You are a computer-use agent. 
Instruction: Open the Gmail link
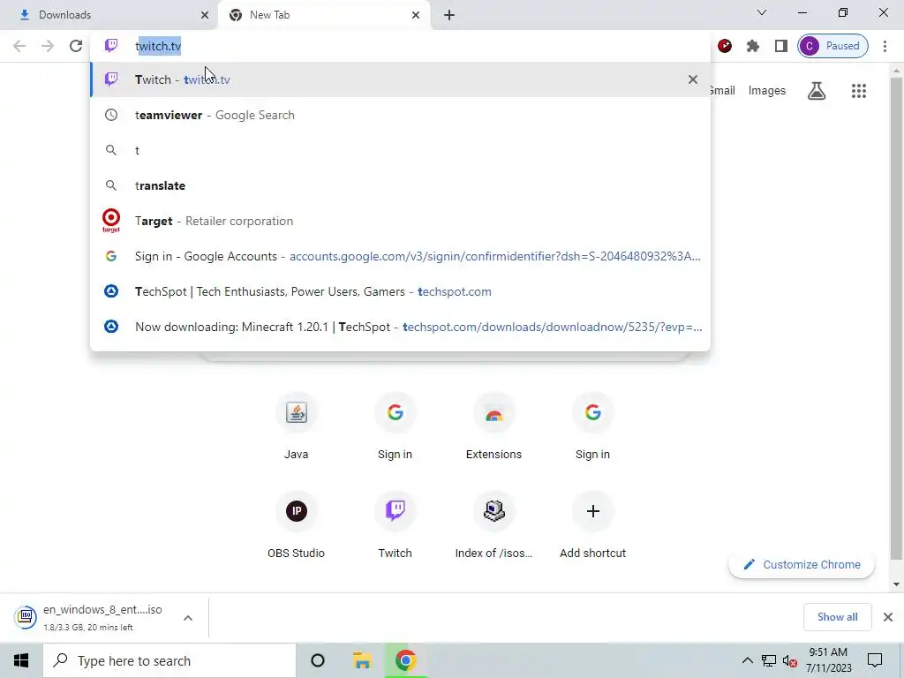pyautogui.click(x=722, y=91)
